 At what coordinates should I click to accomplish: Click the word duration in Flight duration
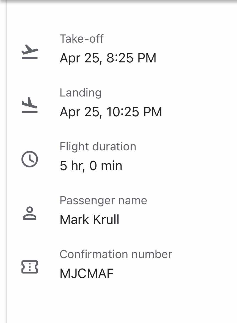pos(114,147)
